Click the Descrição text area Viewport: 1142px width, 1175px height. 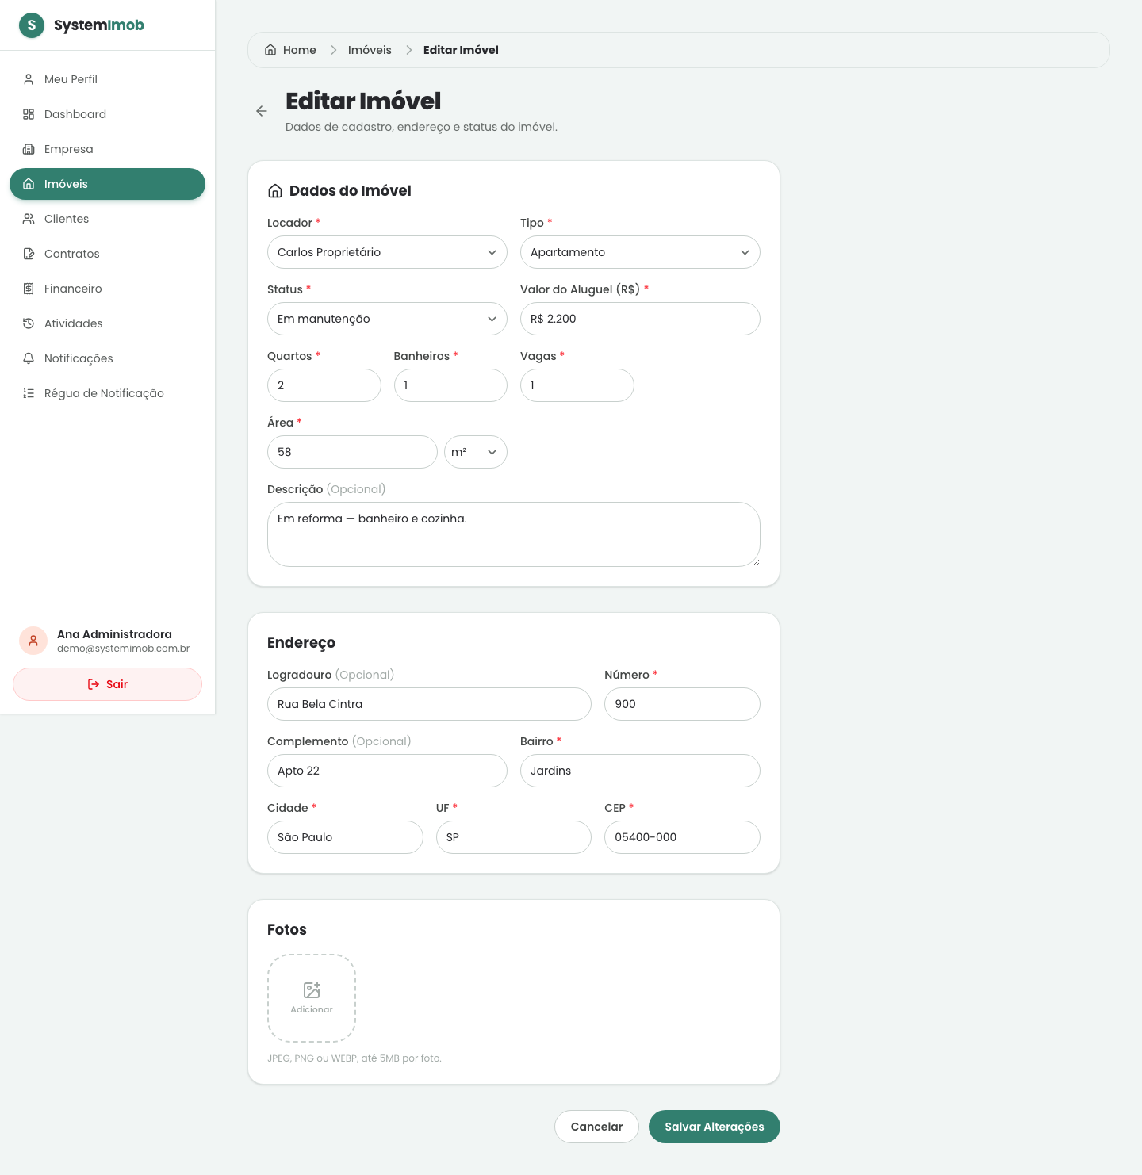514,534
